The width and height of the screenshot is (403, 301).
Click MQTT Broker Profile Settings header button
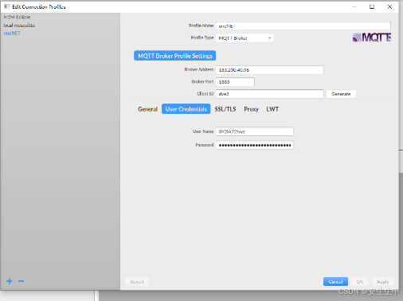pos(175,56)
